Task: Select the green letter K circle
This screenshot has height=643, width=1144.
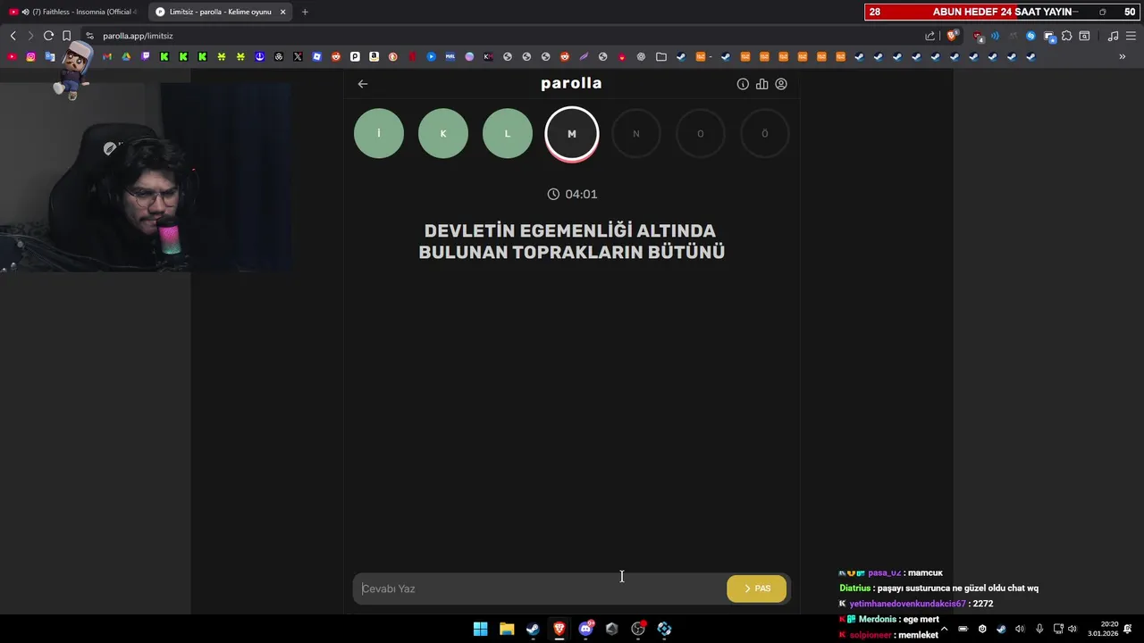Action: pos(443,133)
